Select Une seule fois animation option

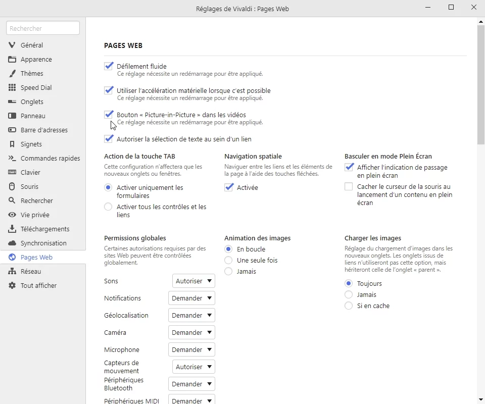coord(228,260)
